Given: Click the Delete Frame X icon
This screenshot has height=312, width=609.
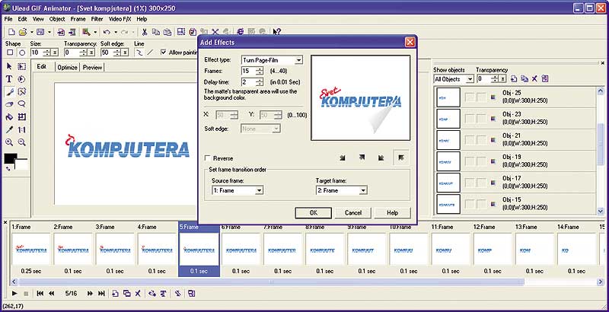Looking at the screenshot, I should pos(138,294).
